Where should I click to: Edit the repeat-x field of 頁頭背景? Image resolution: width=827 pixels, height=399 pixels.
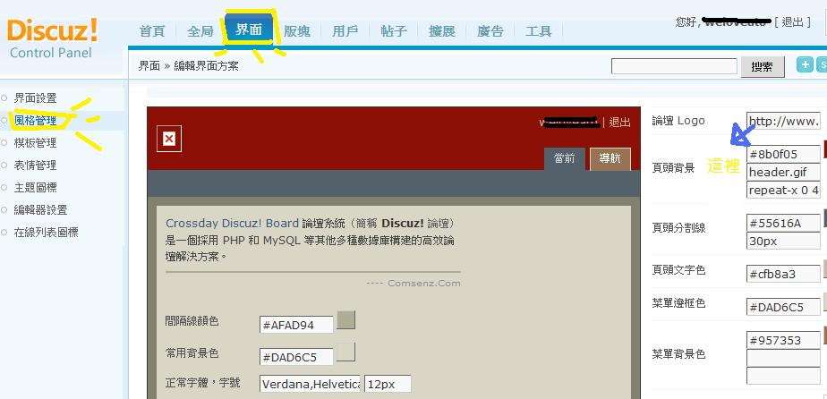pos(784,190)
